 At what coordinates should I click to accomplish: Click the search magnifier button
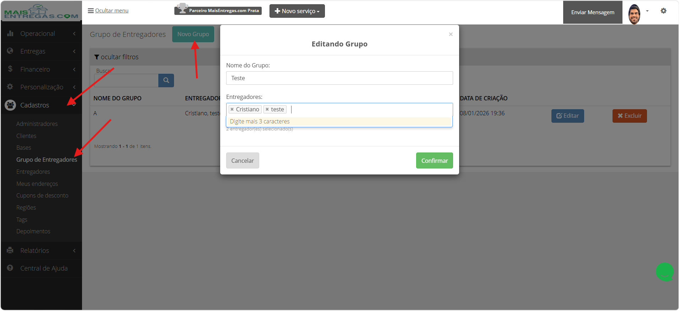tap(166, 80)
